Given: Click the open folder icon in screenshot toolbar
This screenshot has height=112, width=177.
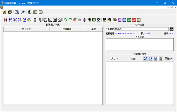Looking at the screenshot, I should [x=29, y=20].
